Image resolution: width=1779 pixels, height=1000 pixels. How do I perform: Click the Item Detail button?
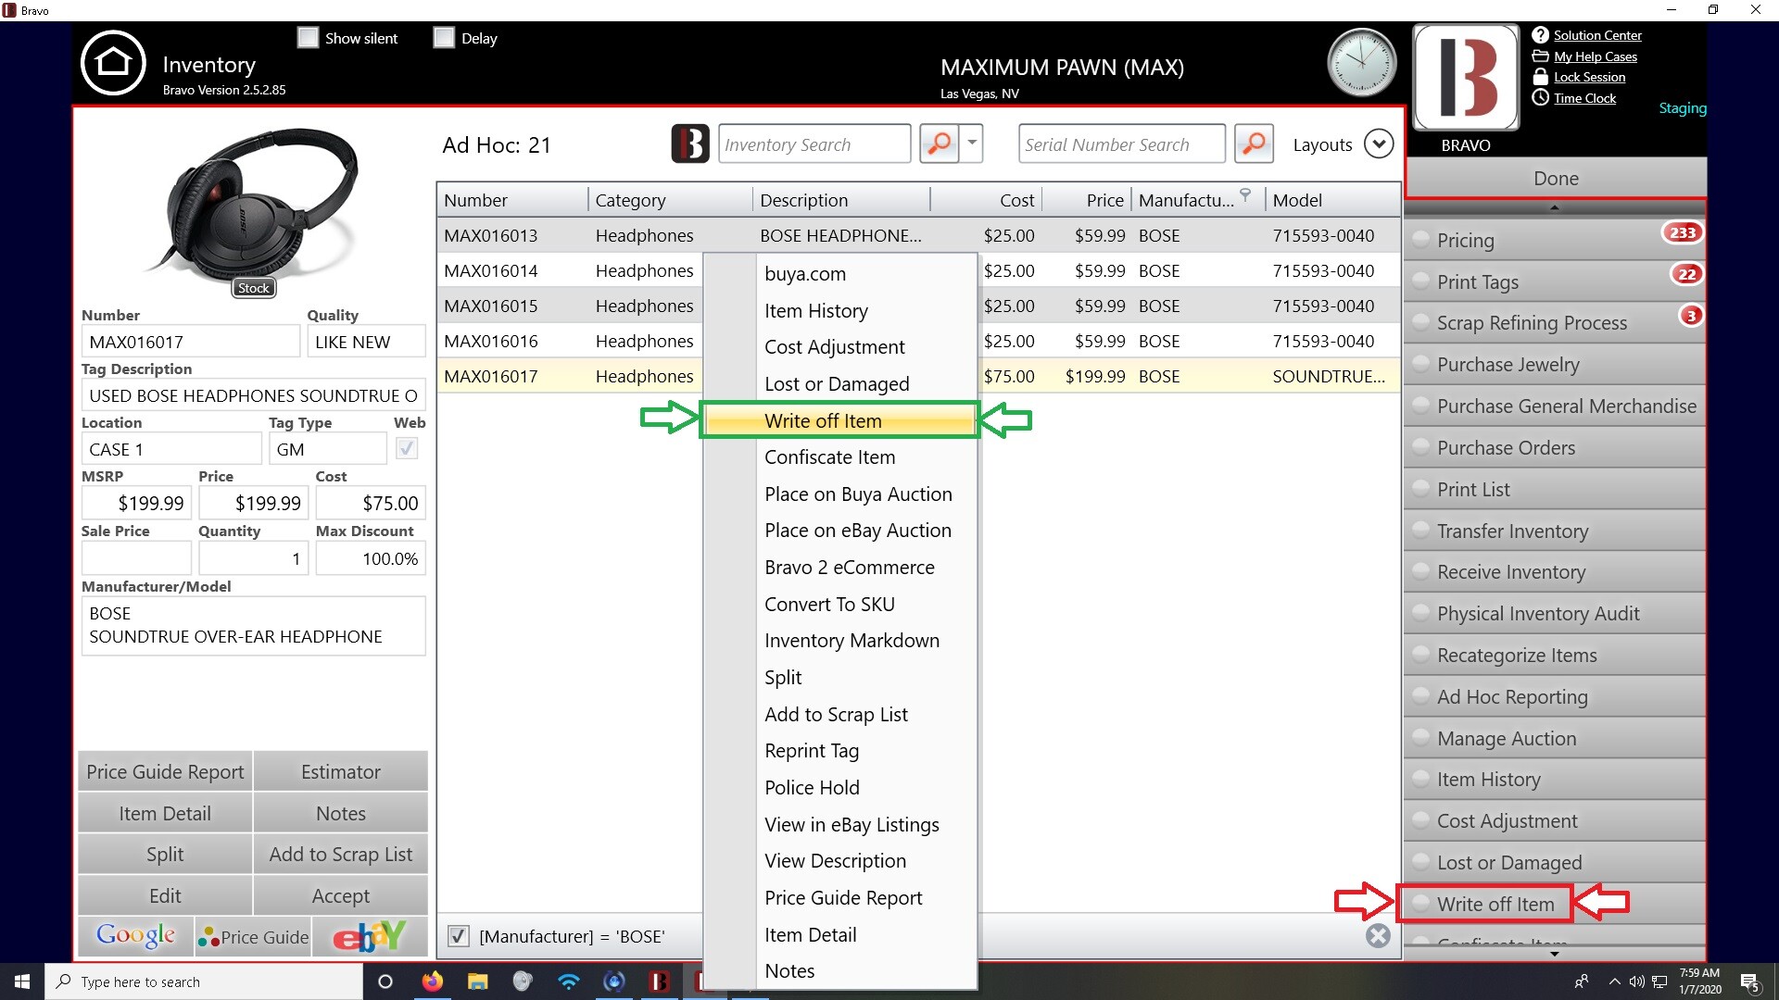coord(165,813)
